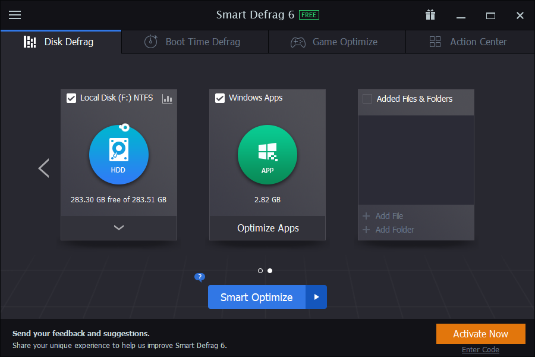The height and width of the screenshot is (357, 535).
Task: Click the gift icon in the title bar
Action: tap(430, 15)
